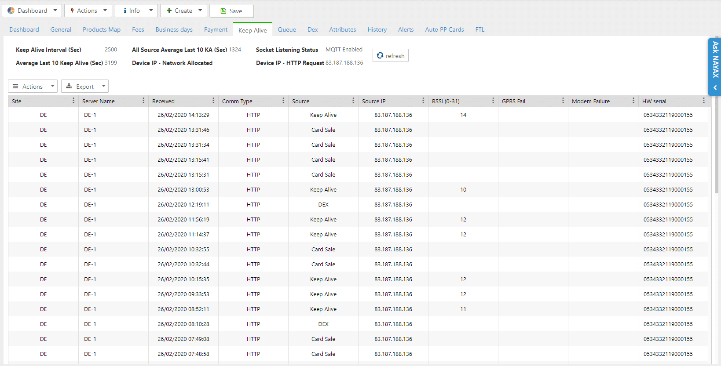This screenshot has height=366, width=721.
Task: Open the Products Map tab
Action: (x=102, y=29)
